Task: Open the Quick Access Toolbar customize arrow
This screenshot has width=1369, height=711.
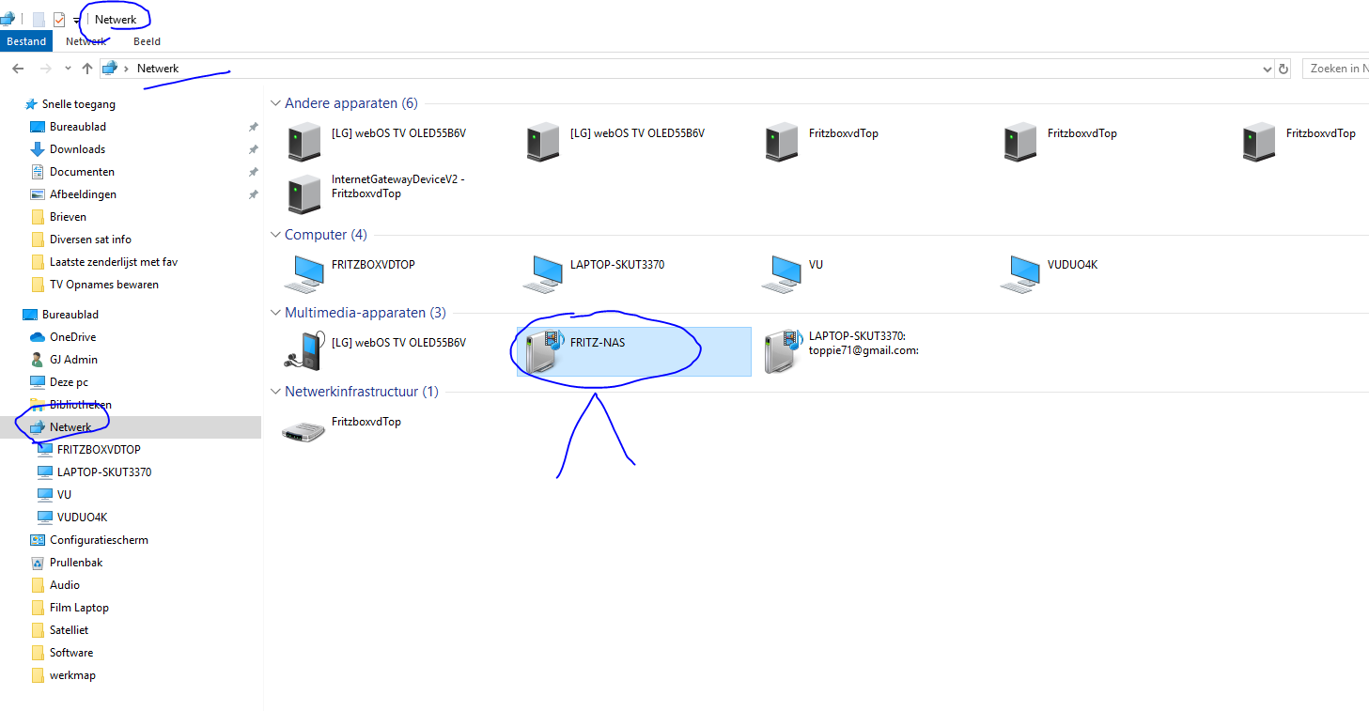Action: [77, 20]
